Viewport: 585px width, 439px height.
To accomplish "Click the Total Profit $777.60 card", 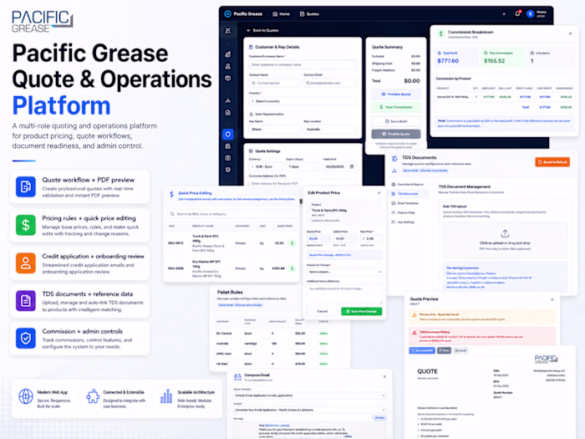I will coord(456,58).
